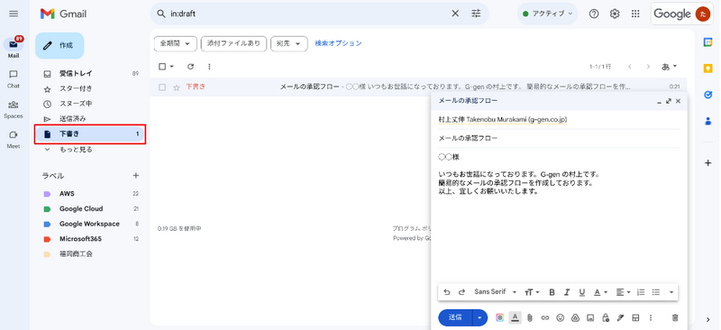721x330 pixels.
Task: Open the Google Workspace label
Action: coord(90,225)
